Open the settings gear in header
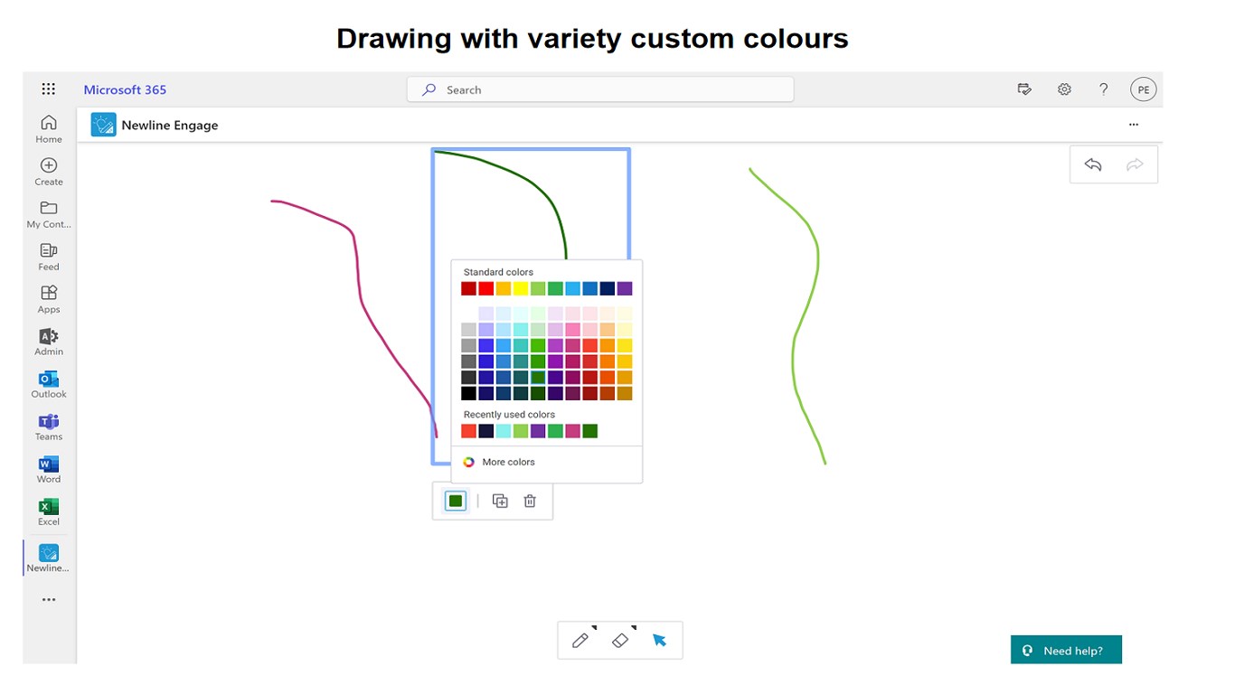This screenshot has height=694, width=1235. [x=1064, y=89]
